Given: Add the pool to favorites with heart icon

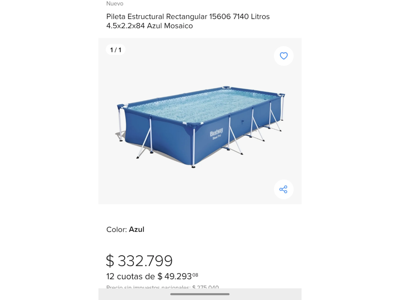Looking at the screenshot, I should click(283, 56).
